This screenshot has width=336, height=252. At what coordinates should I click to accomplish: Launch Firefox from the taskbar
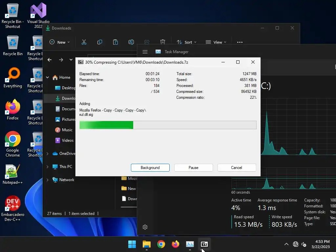coord(176,244)
